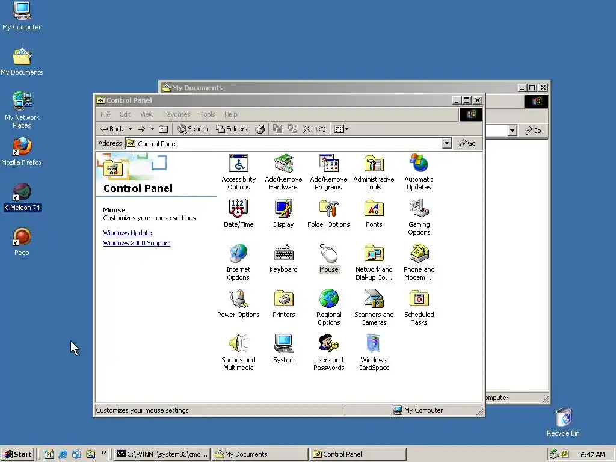
Task: Open Gaming Options
Action: pos(419,217)
